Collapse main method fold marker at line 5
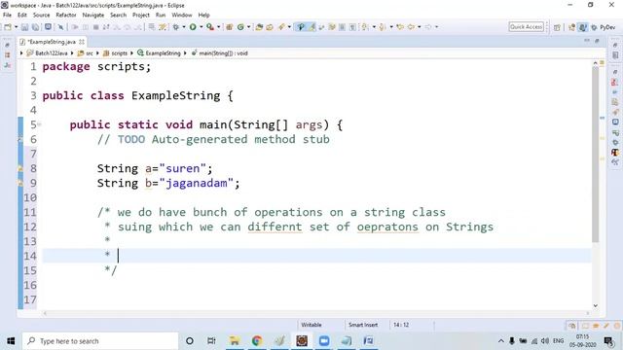623x350 pixels. click(39, 124)
